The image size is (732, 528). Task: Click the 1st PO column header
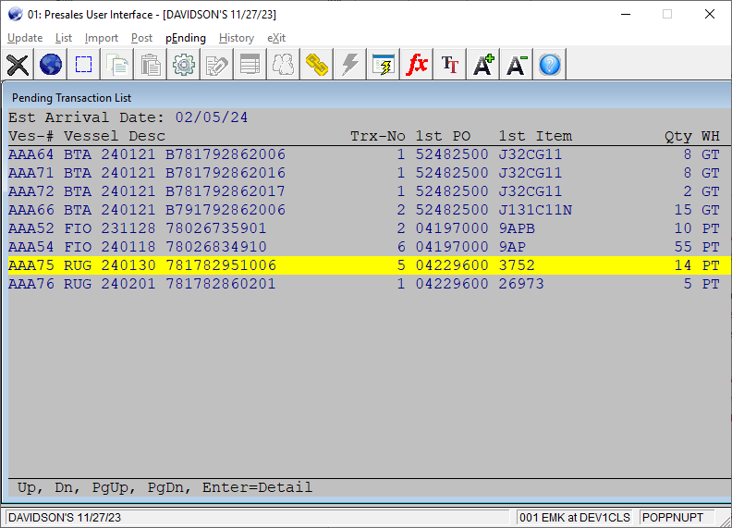pyautogui.click(x=443, y=136)
